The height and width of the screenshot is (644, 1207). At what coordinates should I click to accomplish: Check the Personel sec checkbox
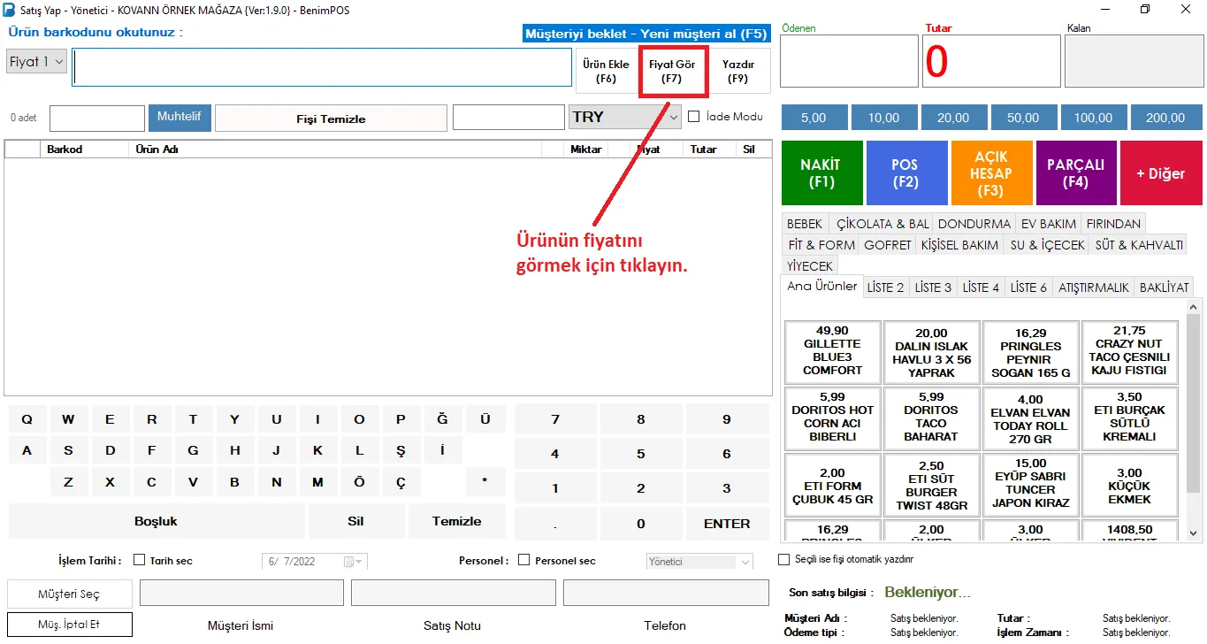(x=523, y=560)
